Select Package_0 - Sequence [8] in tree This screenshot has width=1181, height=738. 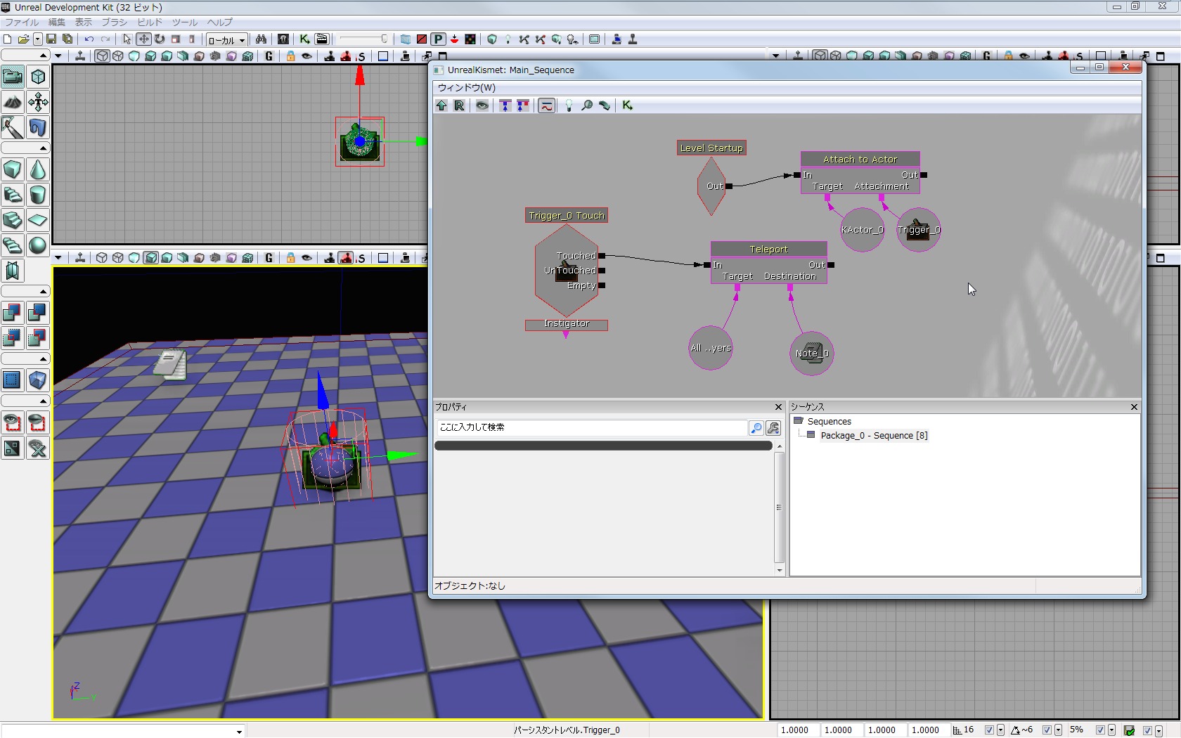pos(873,436)
